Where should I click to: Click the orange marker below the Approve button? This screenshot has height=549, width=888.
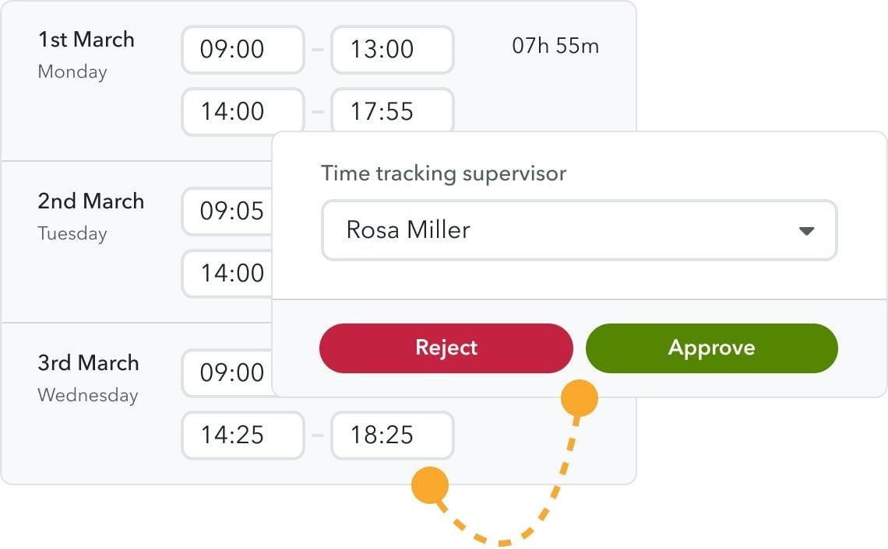tap(580, 396)
